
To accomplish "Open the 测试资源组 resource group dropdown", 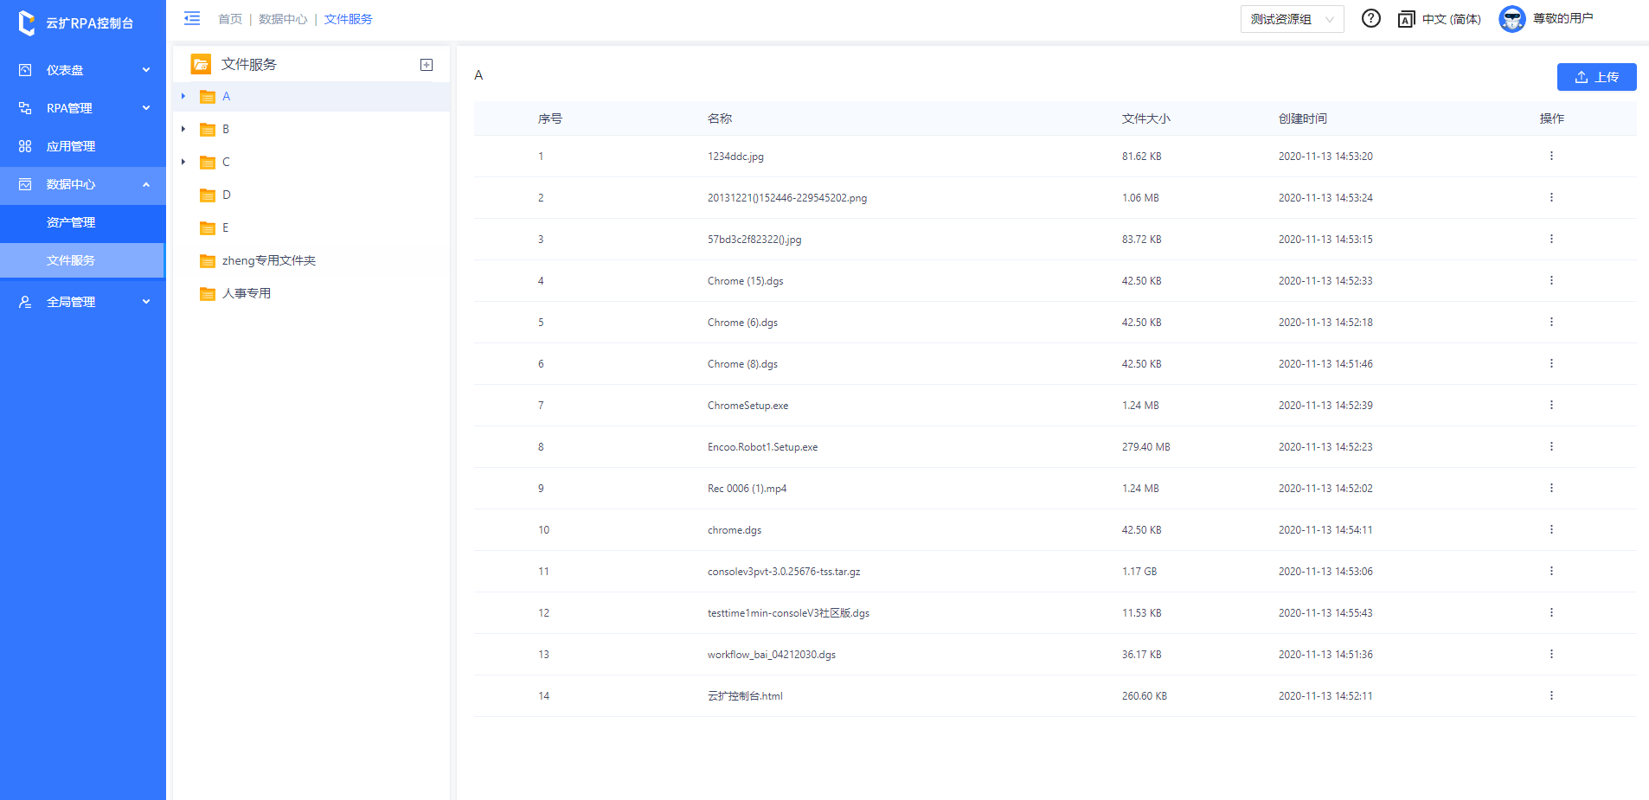I will click(1292, 19).
